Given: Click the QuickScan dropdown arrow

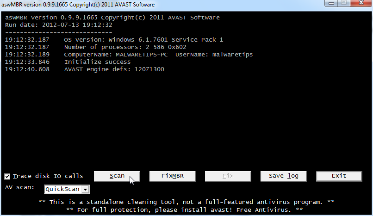Looking at the screenshot, I should [86, 189].
